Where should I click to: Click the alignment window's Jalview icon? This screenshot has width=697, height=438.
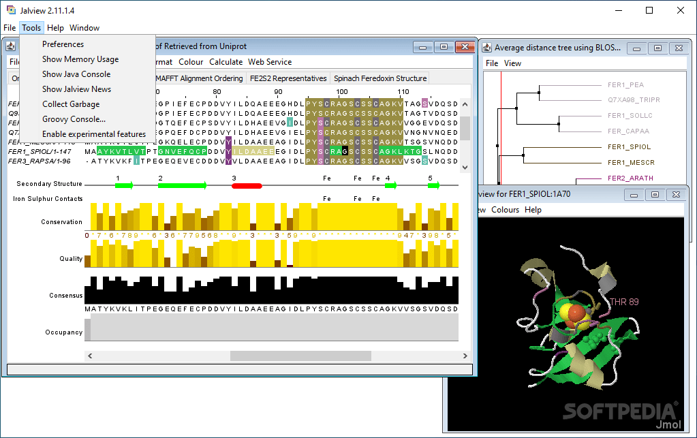[x=11, y=46]
